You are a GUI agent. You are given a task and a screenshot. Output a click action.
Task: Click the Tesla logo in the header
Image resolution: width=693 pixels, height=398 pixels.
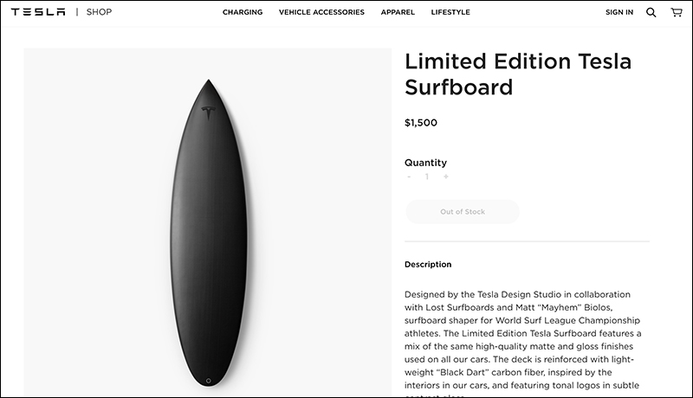point(38,12)
